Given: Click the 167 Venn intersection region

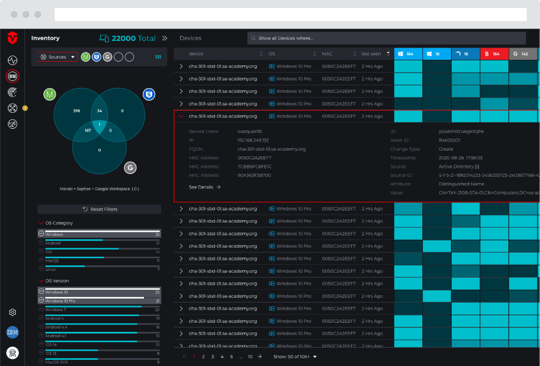Looking at the screenshot, I should (x=88, y=131).
